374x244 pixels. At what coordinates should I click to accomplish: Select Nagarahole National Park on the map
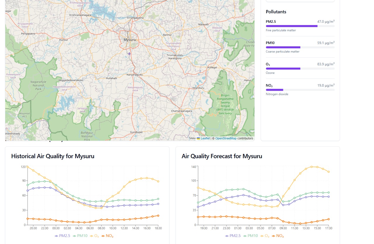point(37,85)
